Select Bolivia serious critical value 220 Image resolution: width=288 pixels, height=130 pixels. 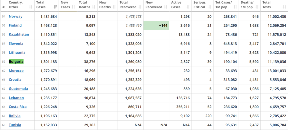tap(208, 116)
